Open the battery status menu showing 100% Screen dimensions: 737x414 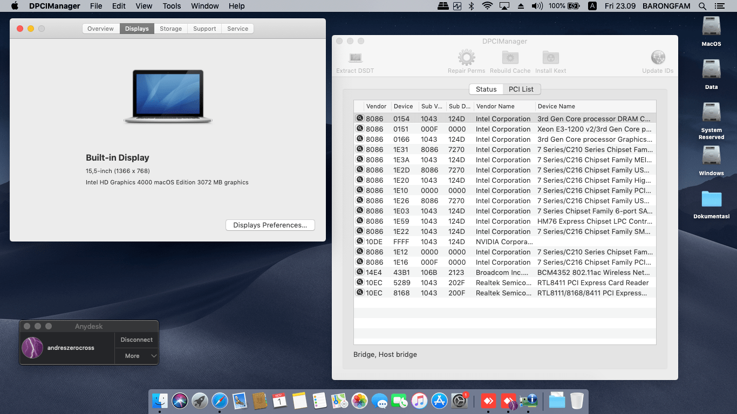[564, 6]
